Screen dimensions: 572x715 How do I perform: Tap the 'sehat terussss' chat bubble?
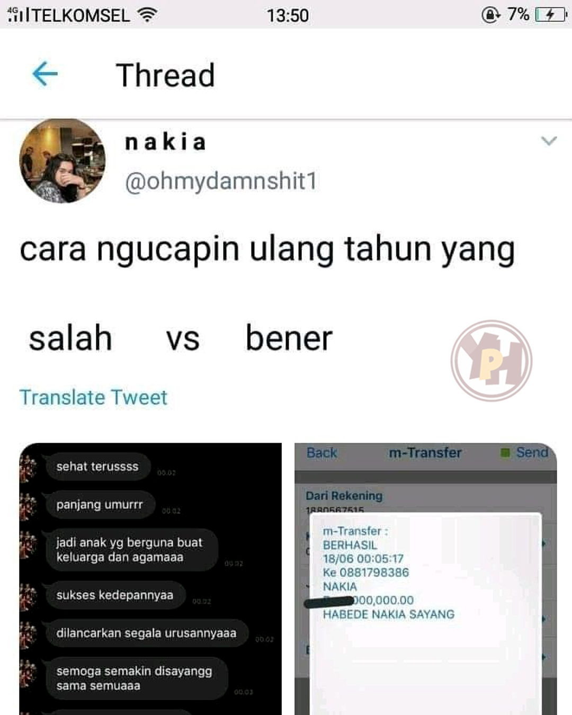coord(98,467)
